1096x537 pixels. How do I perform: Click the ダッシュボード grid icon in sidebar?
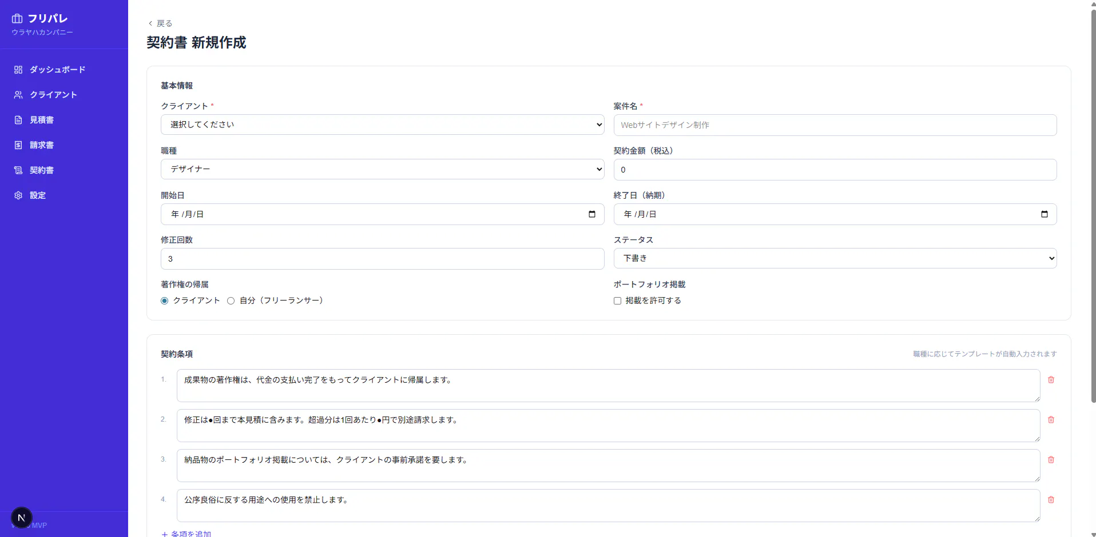(18, 70)
